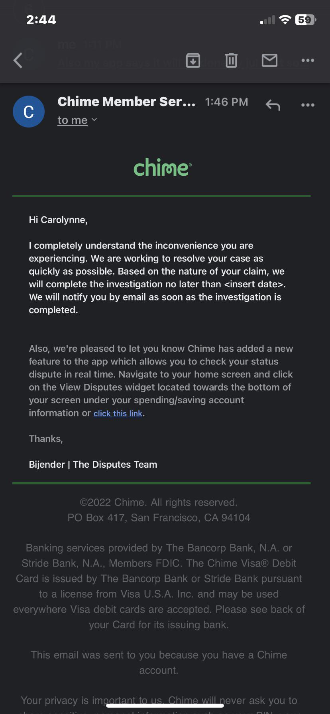Mark email as unread via envelope icon
The height and width of the screenshot is (714, 330).
[269, 61]
